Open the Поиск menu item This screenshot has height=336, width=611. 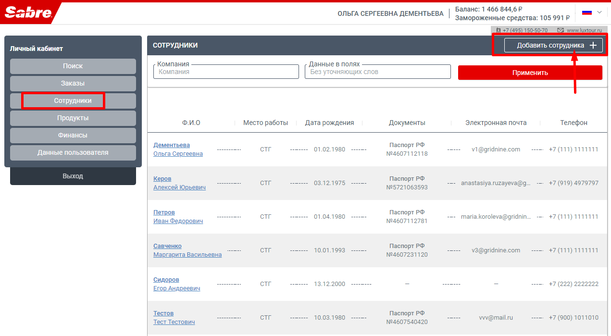point(73,66)
